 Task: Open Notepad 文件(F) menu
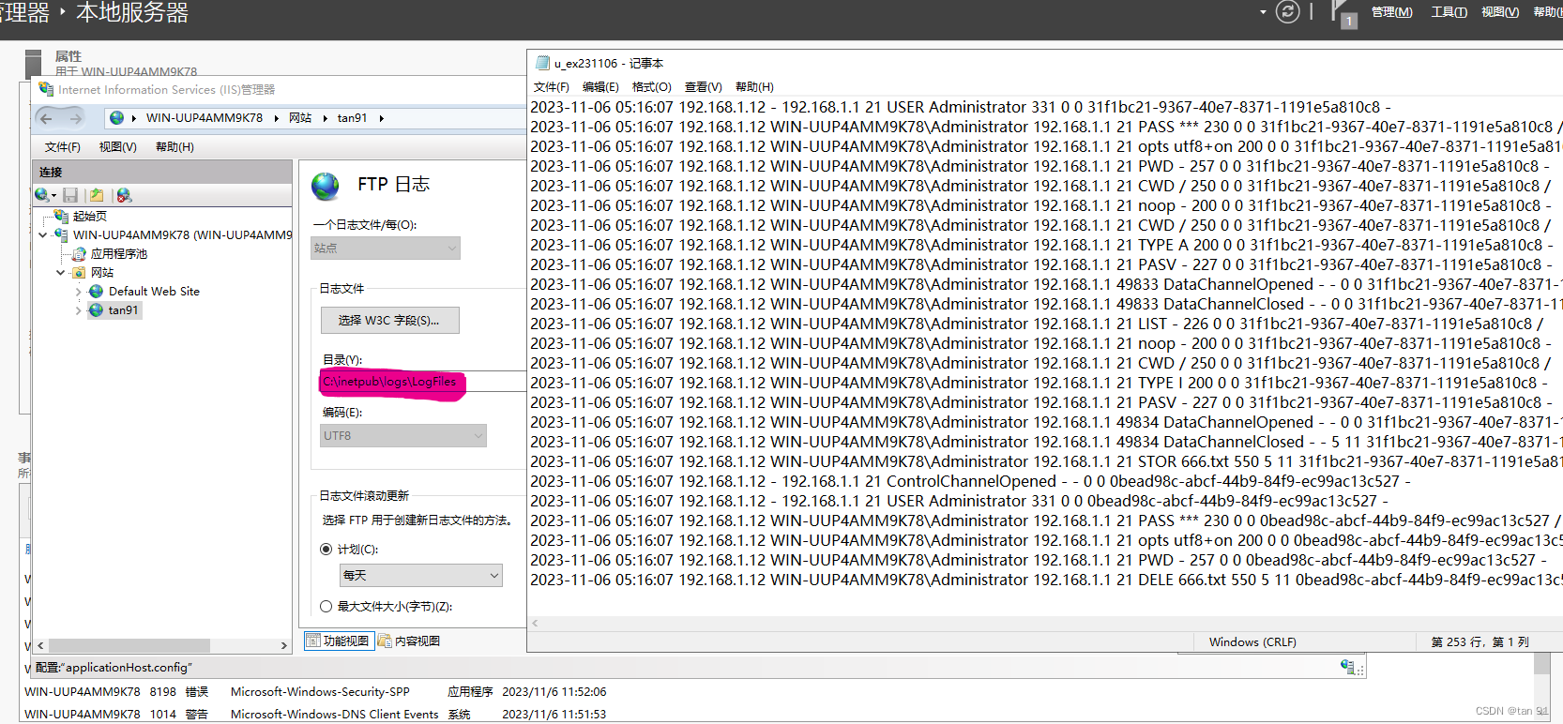click(552, 86)
